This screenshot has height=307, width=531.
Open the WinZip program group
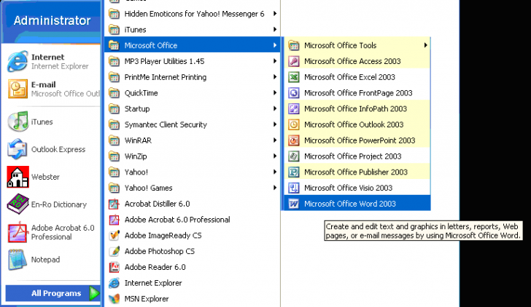click(192, 156)
